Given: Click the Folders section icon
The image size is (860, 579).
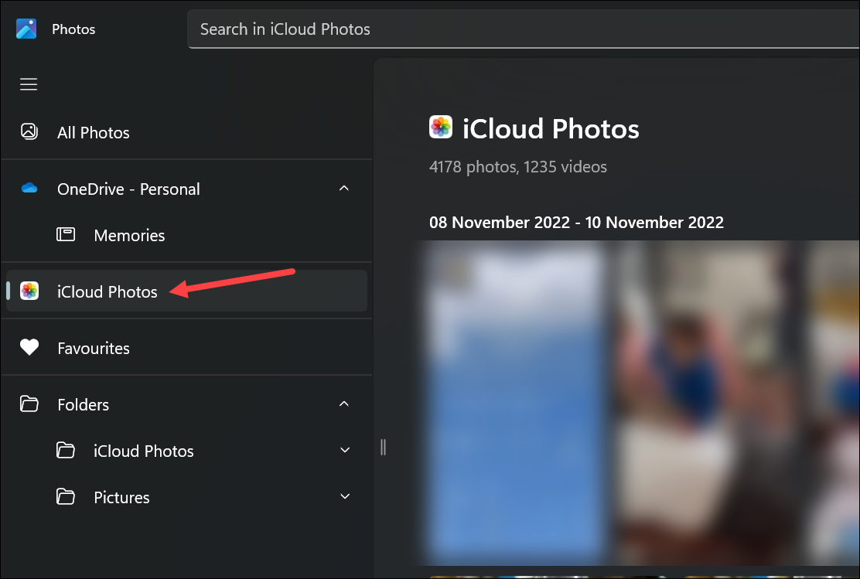Looking at the screenshot, I should [x=29, y=404].
